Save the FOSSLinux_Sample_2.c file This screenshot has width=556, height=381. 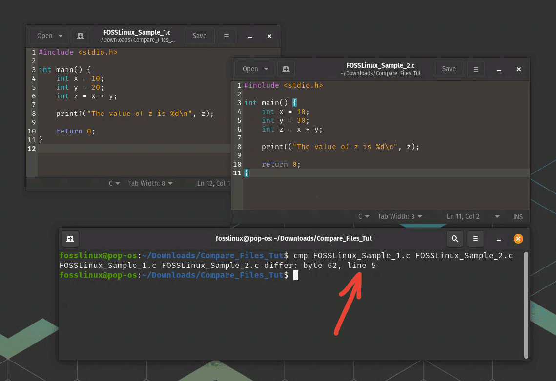(449, 69)
